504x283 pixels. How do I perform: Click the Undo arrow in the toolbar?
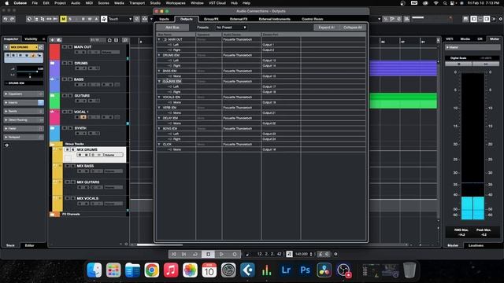6,19
